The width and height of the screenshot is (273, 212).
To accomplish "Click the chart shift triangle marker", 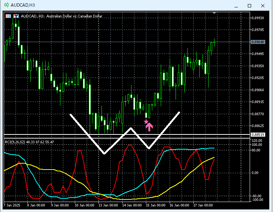I will (x=214, y=13).
